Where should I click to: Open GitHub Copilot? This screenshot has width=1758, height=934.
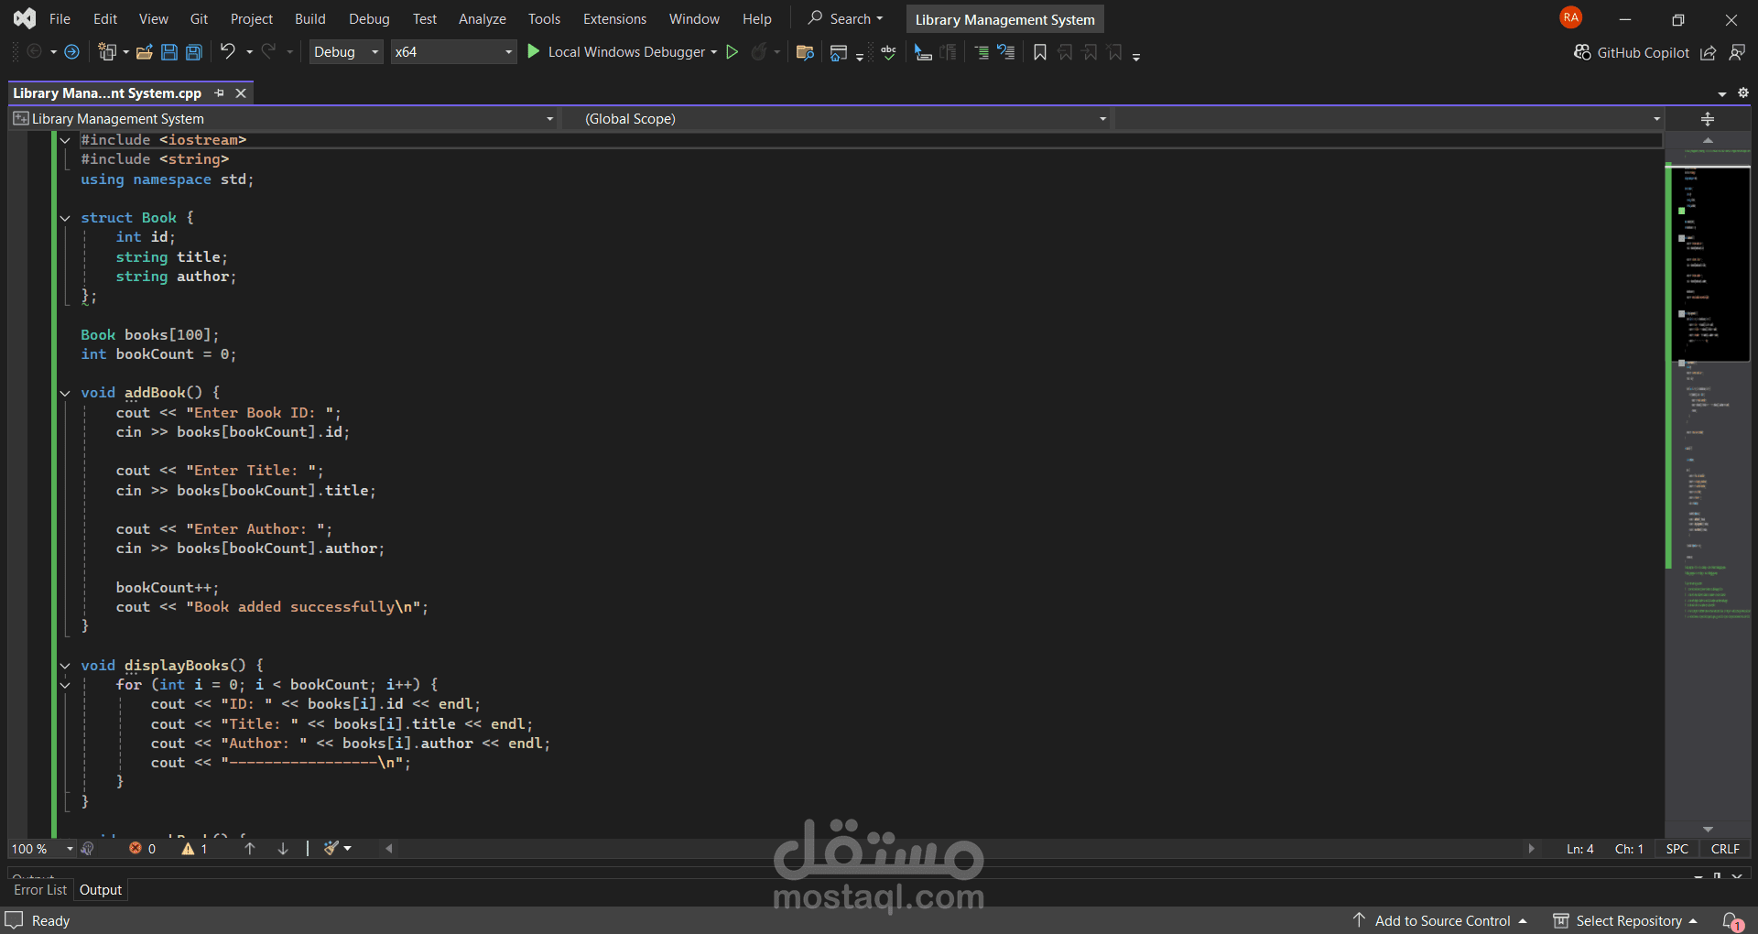[x=1632, y=53]
